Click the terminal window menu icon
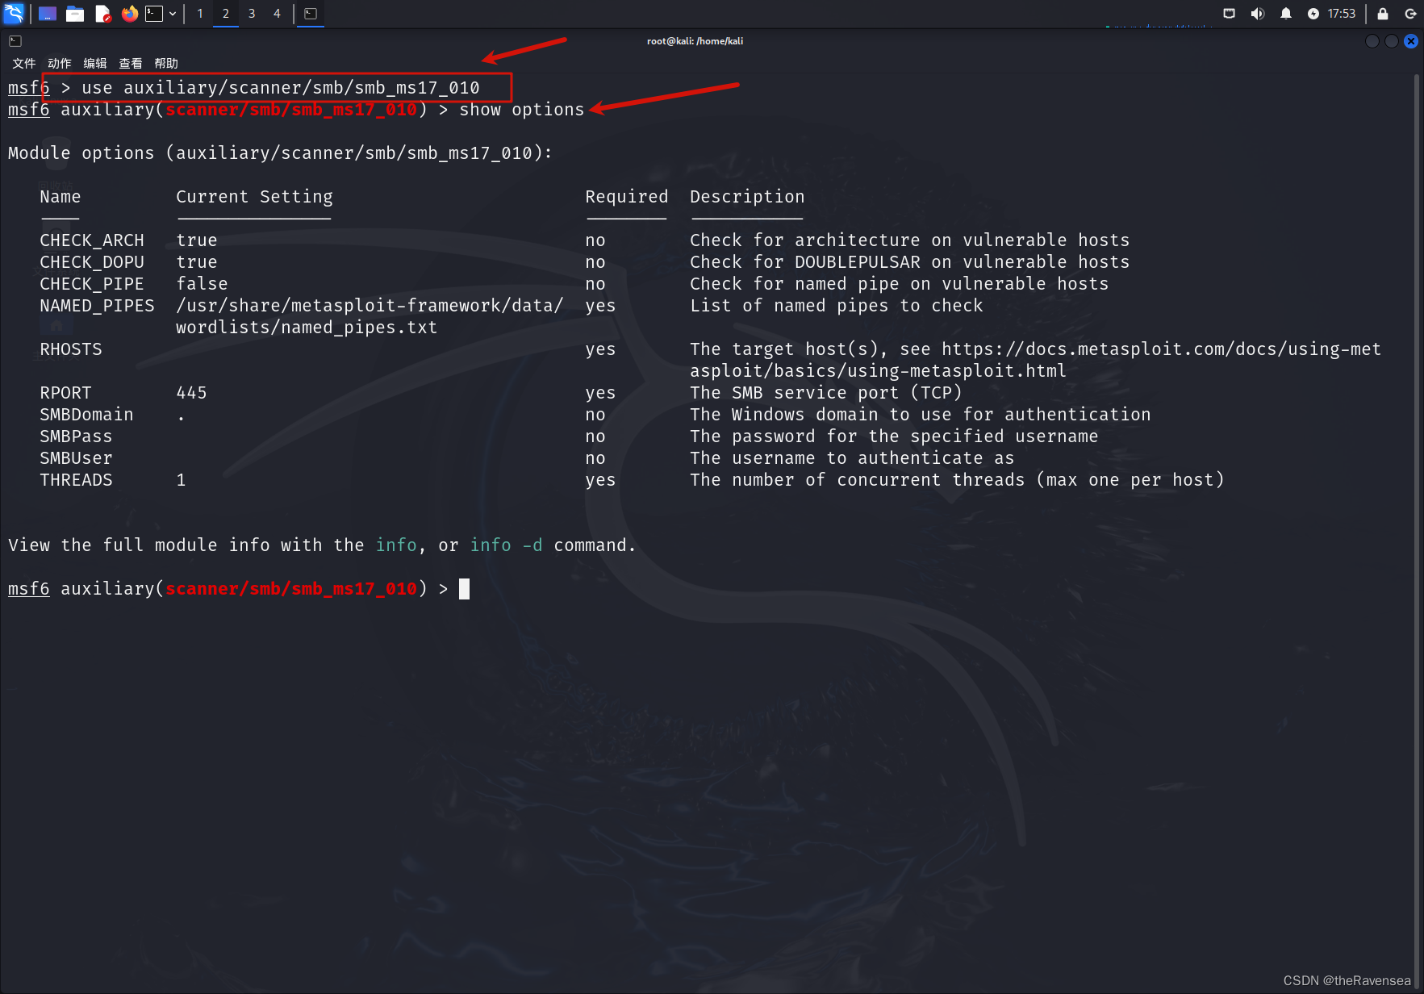 (15, 41)
